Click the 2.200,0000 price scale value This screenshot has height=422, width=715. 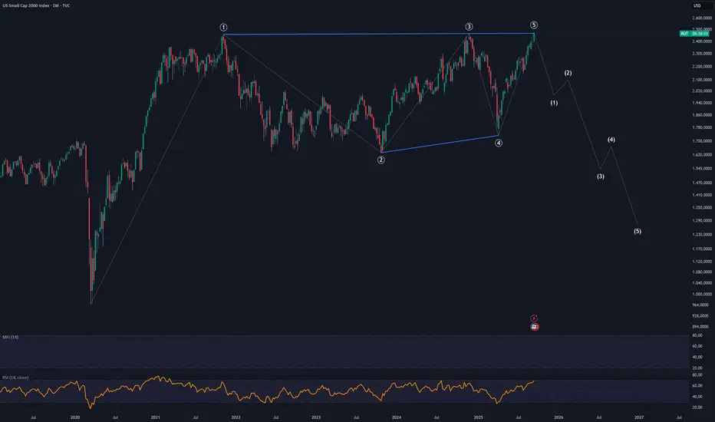click(702, 66)
